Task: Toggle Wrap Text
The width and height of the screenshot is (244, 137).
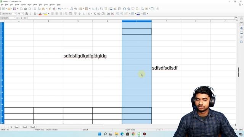Action: click(66, 14)
